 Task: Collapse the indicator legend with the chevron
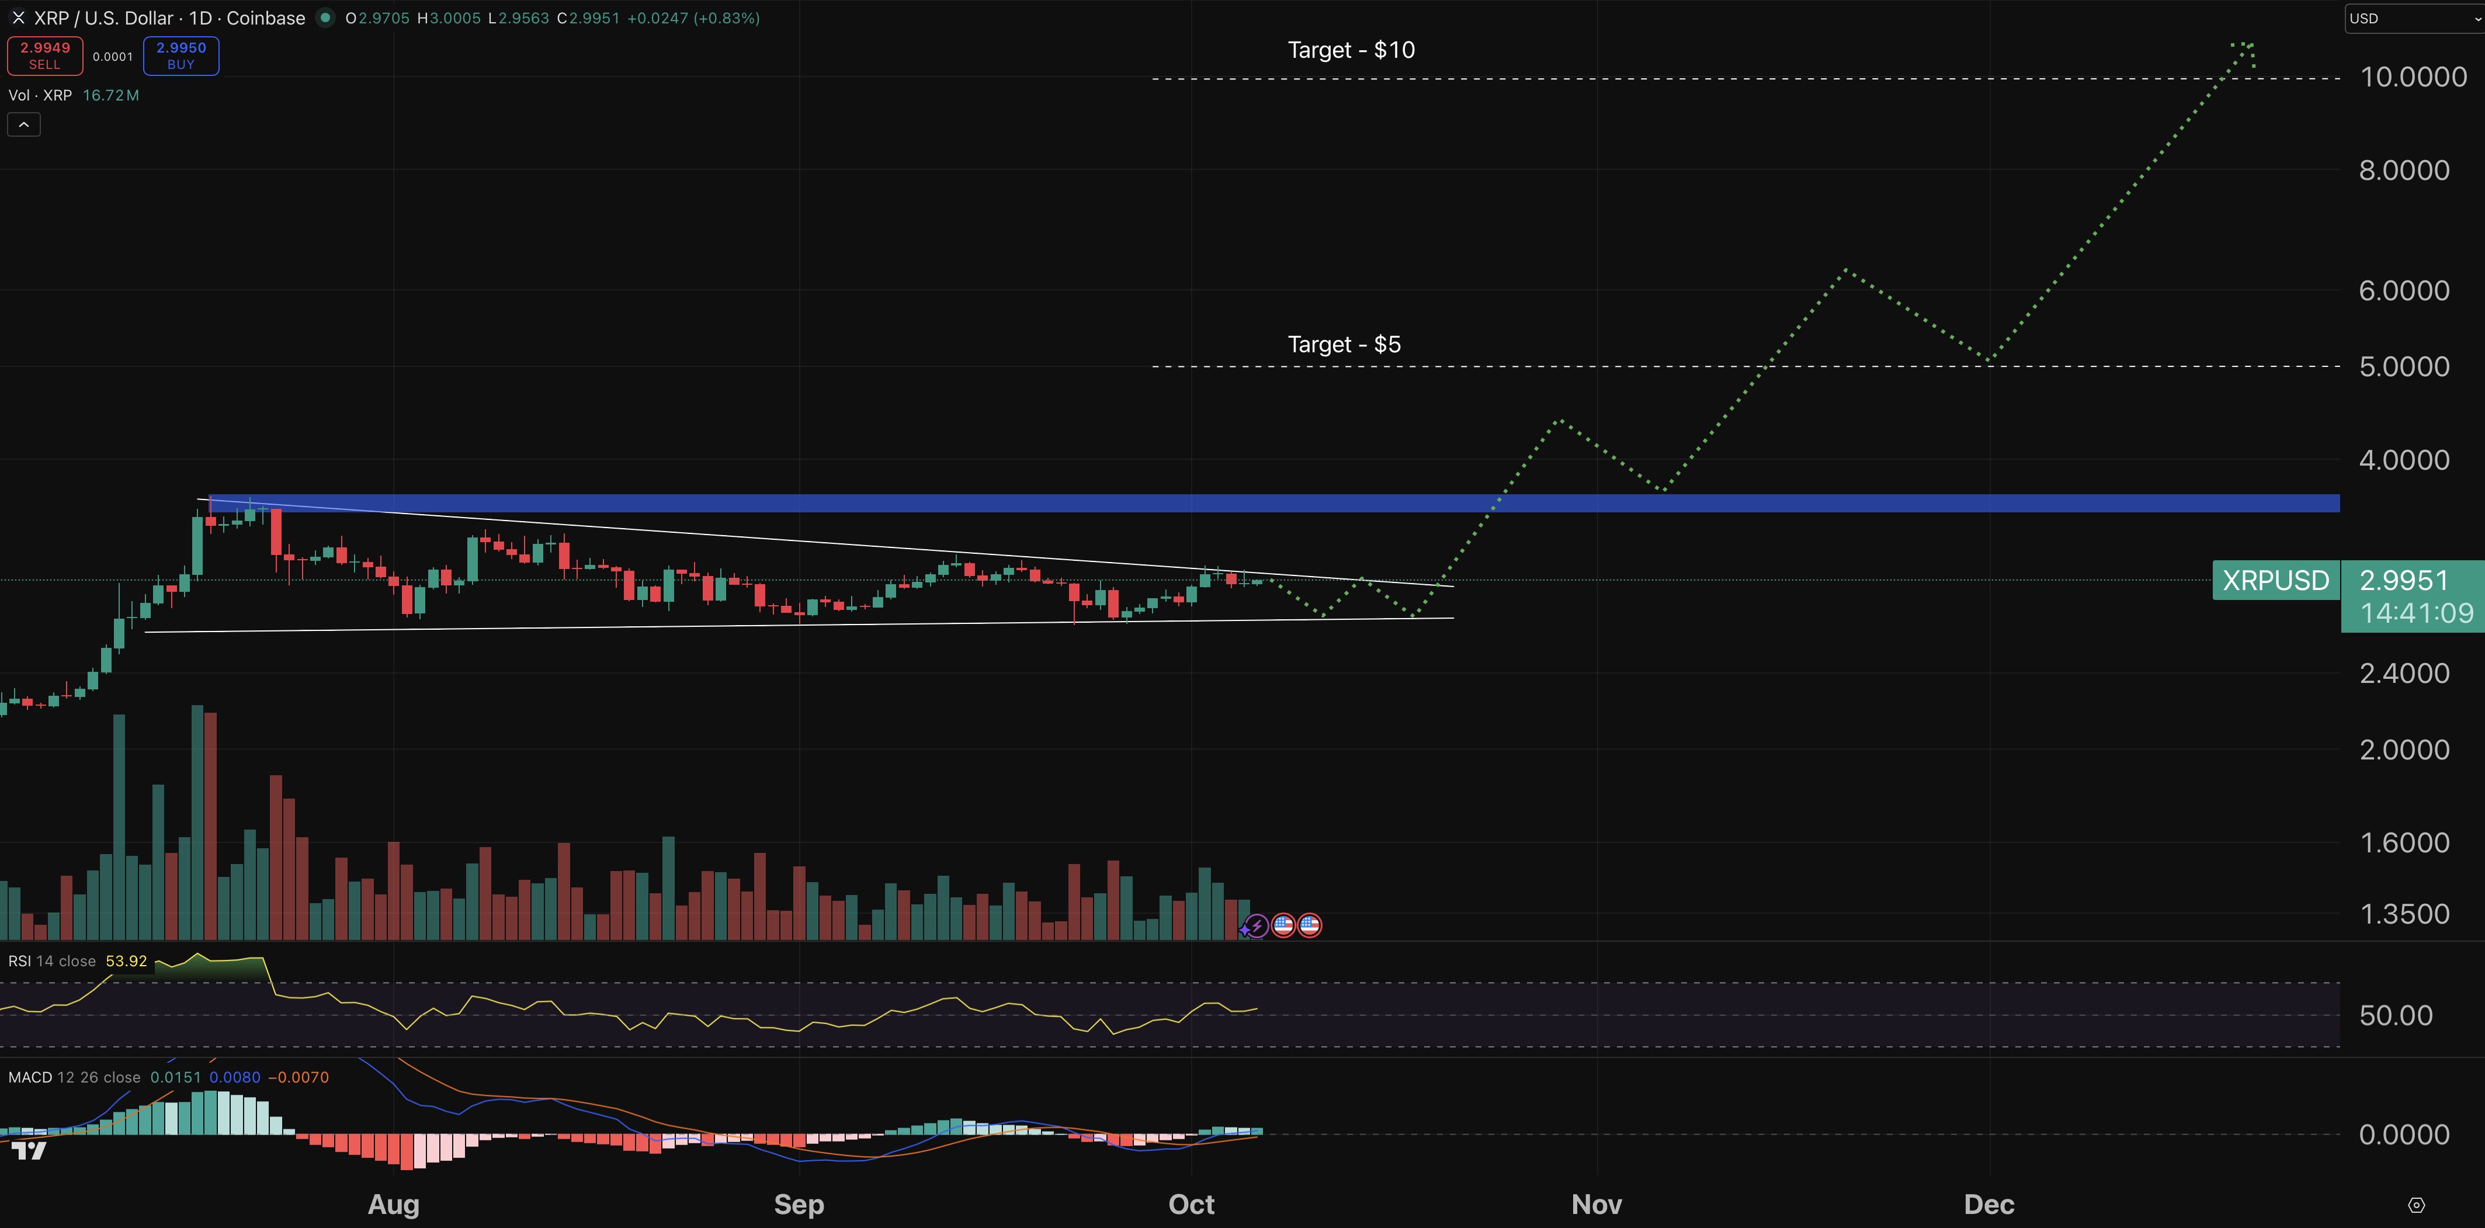click(x=24, y=124)
